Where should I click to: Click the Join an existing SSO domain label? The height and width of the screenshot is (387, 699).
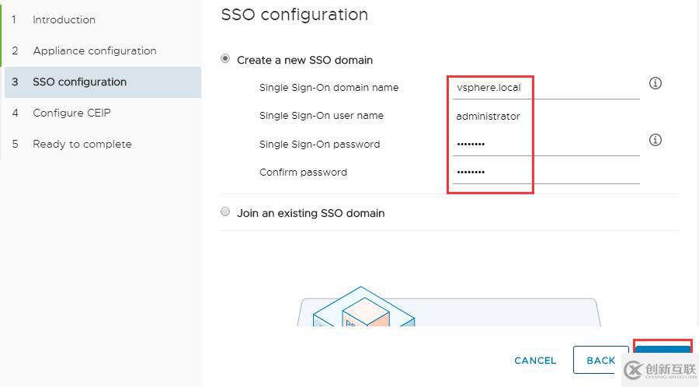tap(311, 213)
